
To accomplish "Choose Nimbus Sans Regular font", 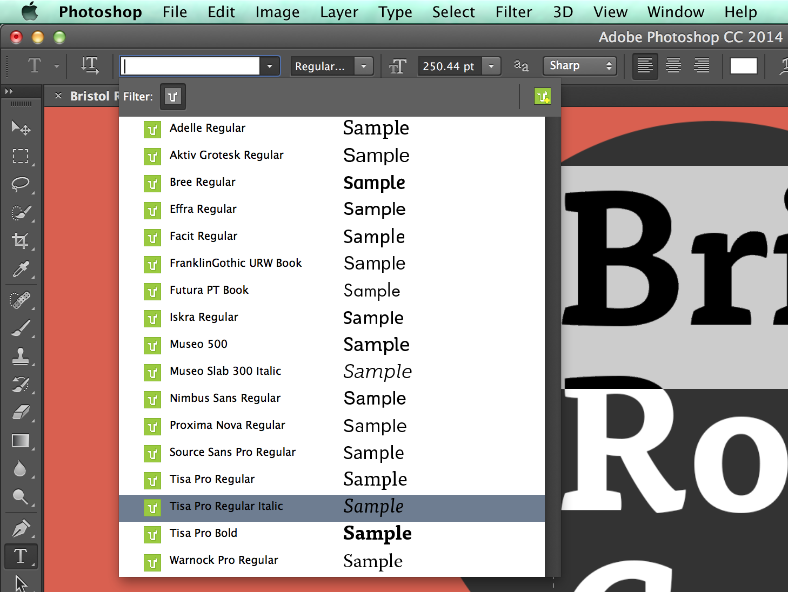I will tap(332, 398).
